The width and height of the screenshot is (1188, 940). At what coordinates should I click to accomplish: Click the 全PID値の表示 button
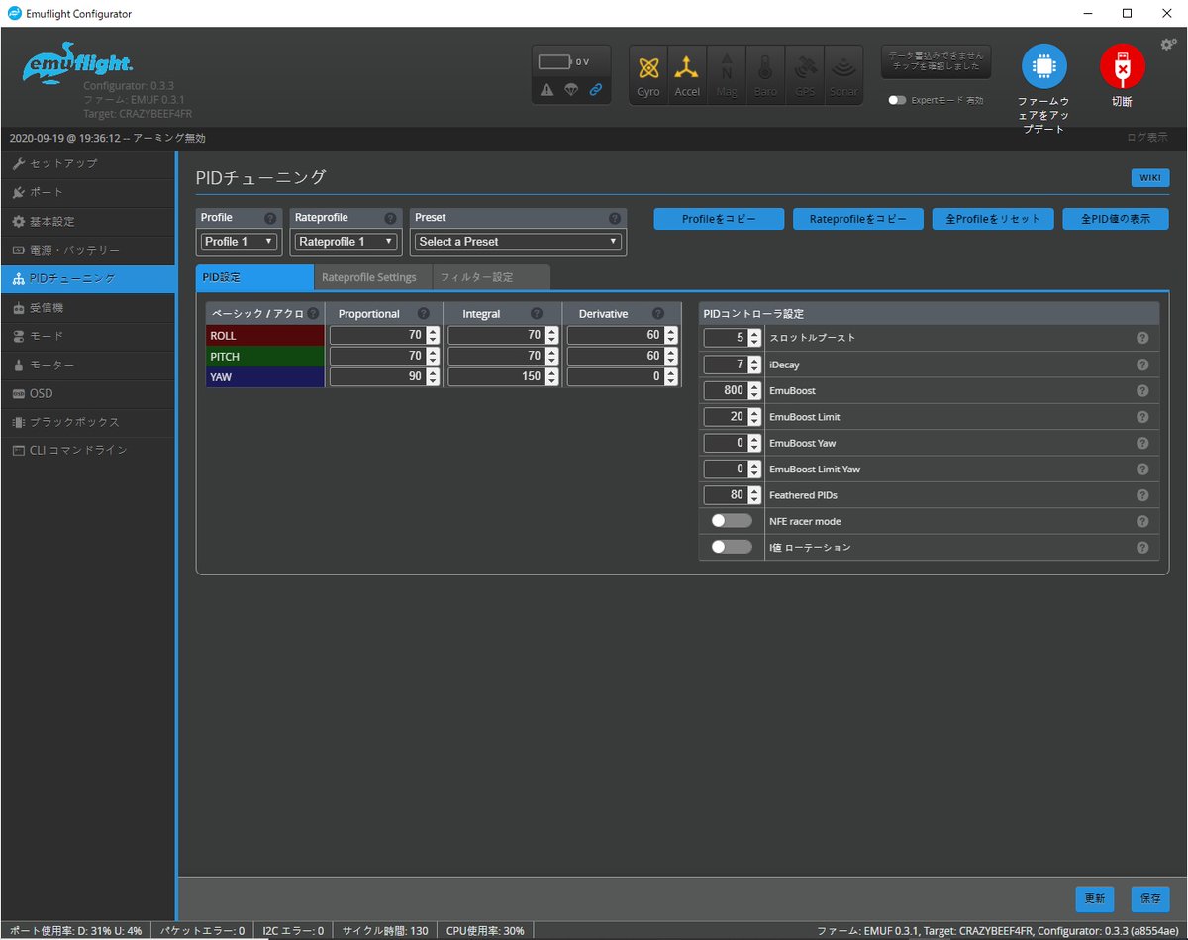[1116, 219]
